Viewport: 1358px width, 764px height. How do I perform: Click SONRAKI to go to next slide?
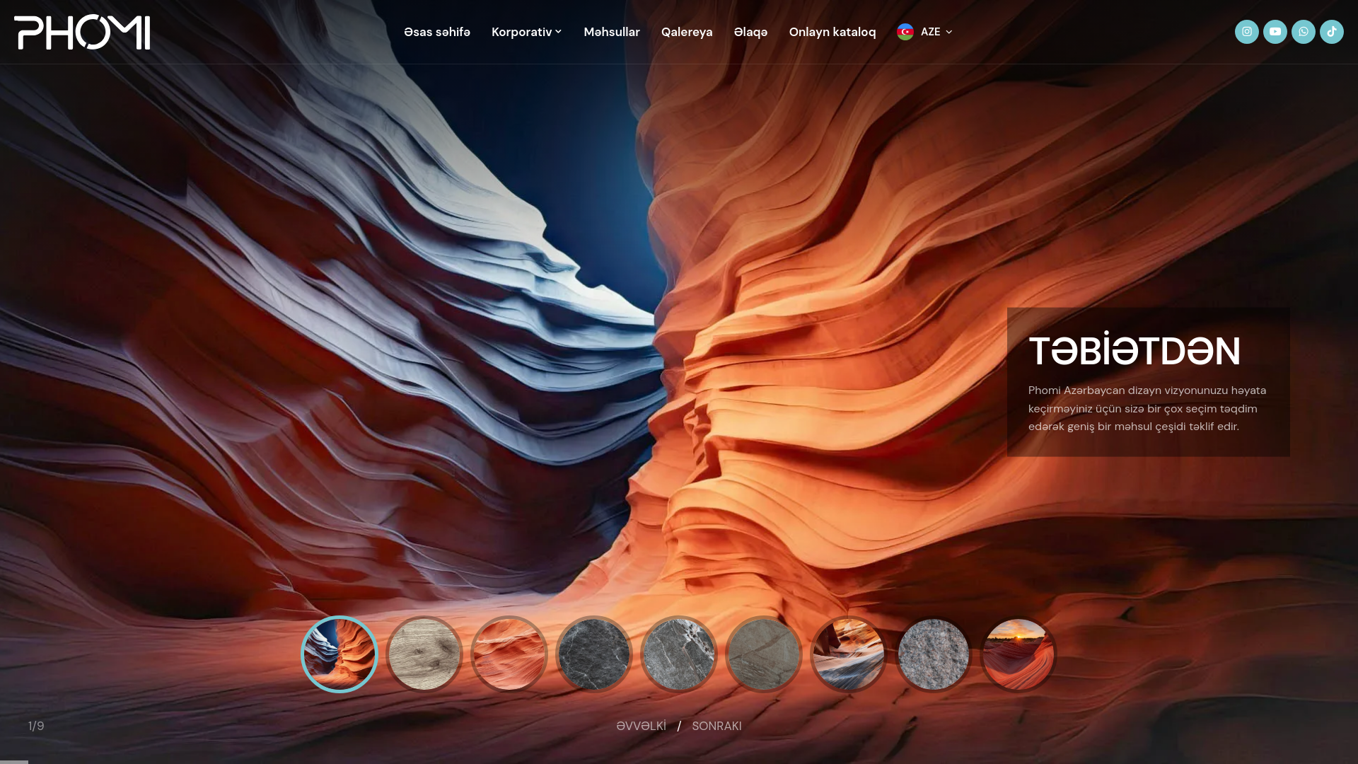[716, 726]
